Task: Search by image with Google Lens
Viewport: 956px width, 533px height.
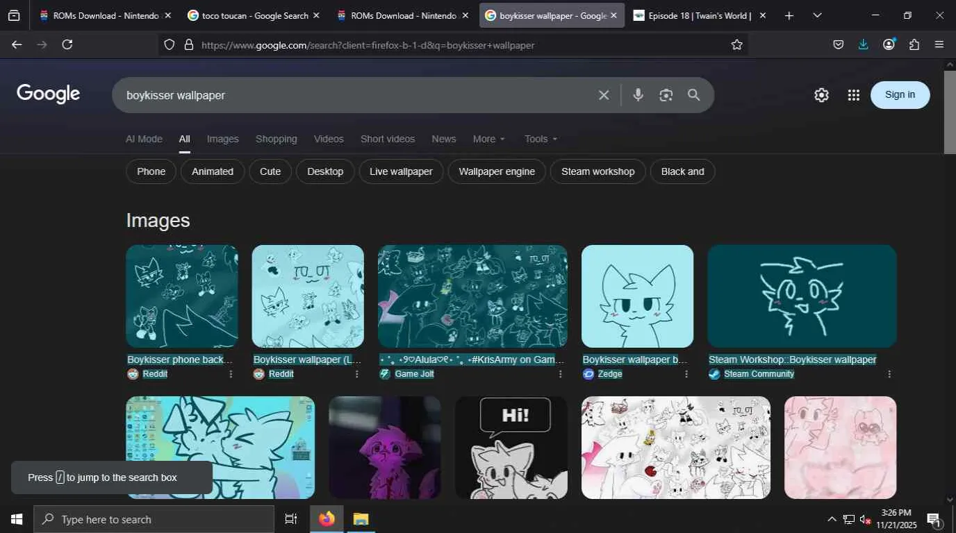Action: point(666,95)
